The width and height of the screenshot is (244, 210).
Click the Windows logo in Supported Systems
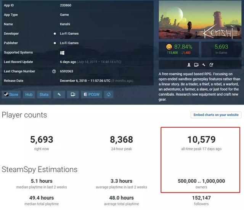[x=62, y=53]
